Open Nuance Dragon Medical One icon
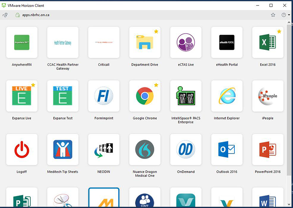293x208 pixels. pos(145,149)
